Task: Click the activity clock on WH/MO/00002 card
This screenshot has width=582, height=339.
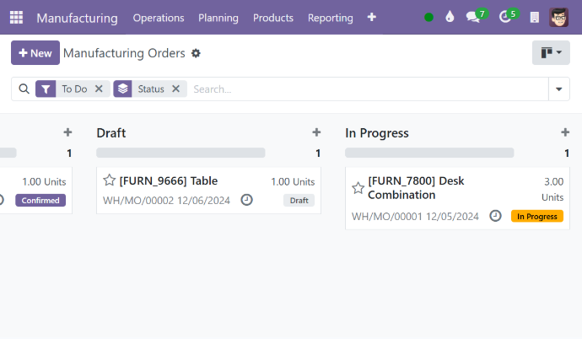Action: coord(246,200)
